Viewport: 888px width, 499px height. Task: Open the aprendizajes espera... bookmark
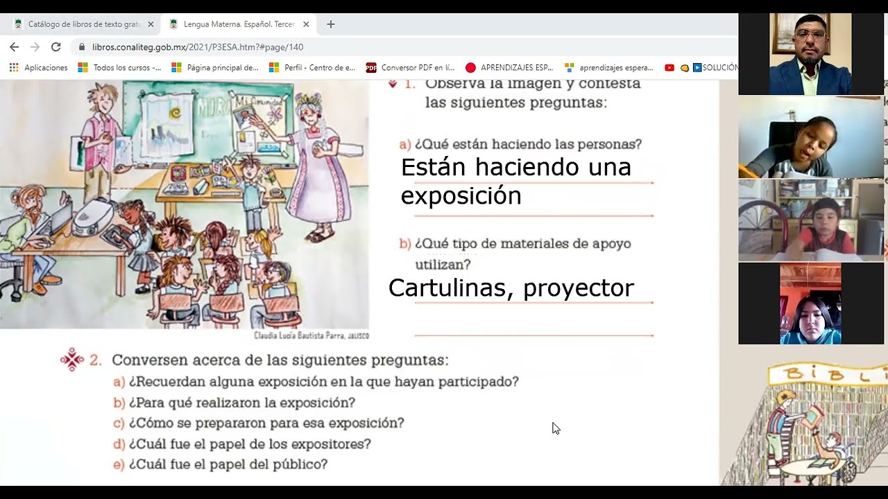[x=609, y=68]
